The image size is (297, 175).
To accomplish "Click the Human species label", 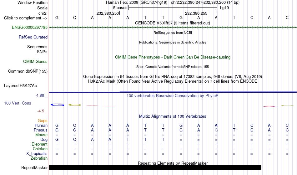I will click(41, 125).
